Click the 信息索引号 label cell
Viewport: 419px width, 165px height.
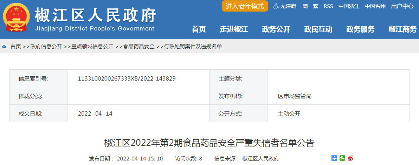tap(38, 78)
